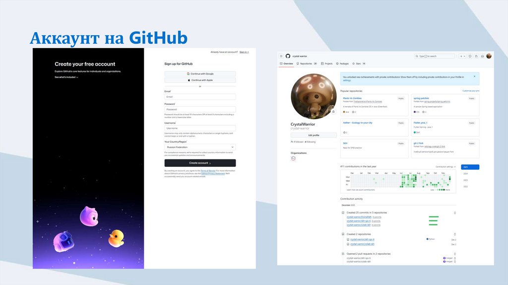Image resolution: width=508 pixels, height=285 pixels.
Task: Click the '4 following' link
Action: point(310,142)
